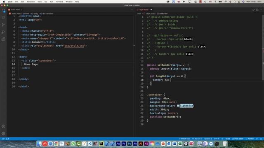Open the File menu

click(x=16, y=2)
